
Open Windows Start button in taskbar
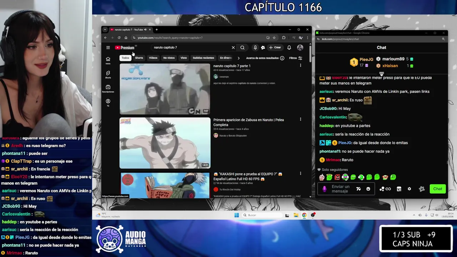pos(236,215)
